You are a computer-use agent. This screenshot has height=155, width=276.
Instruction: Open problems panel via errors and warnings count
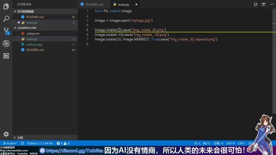[x=63, y=143]
